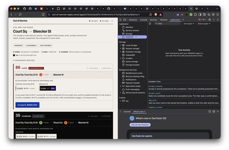Expand the Device bound sessions node
The height and width of the screenshot is (150, 229).
point(120,93)
